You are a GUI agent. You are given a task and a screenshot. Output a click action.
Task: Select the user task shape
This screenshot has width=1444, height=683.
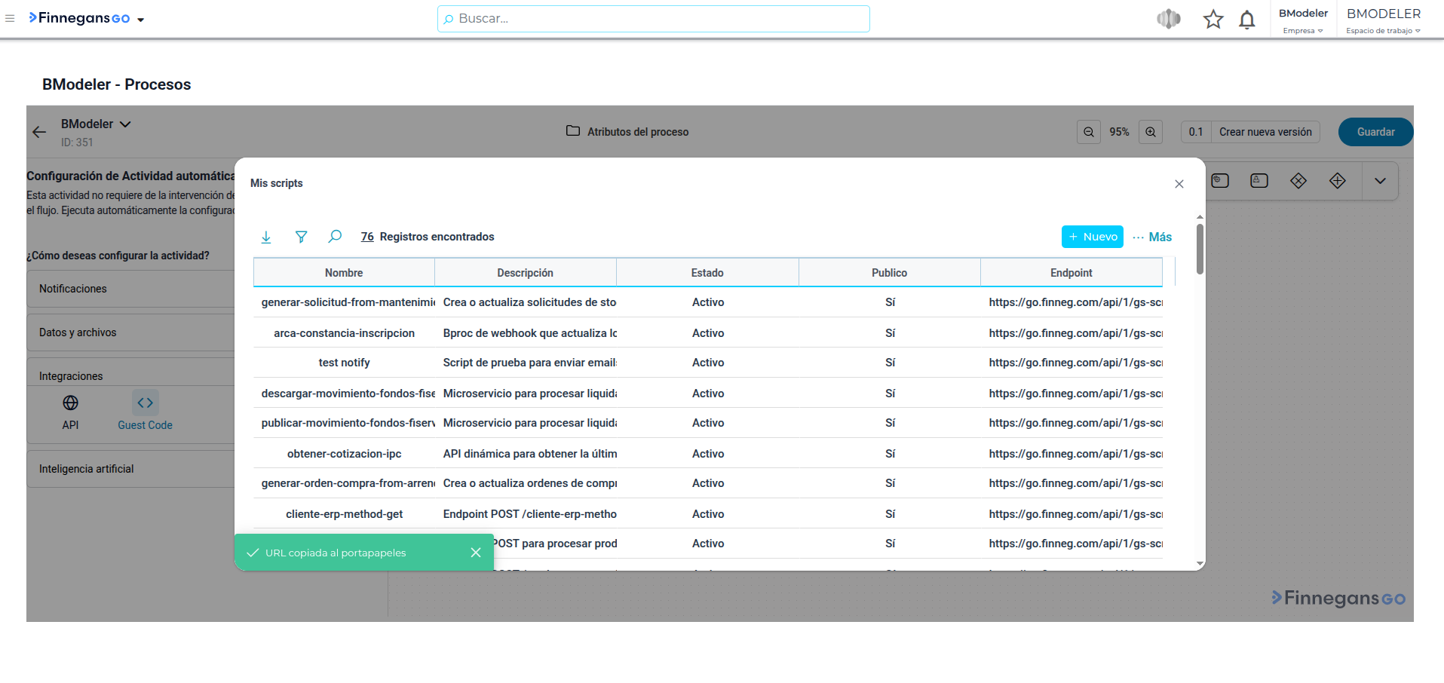tap(1259, 181)
